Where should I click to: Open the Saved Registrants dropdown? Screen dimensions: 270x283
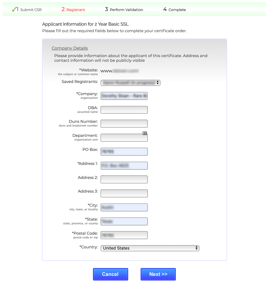point(130,83)
